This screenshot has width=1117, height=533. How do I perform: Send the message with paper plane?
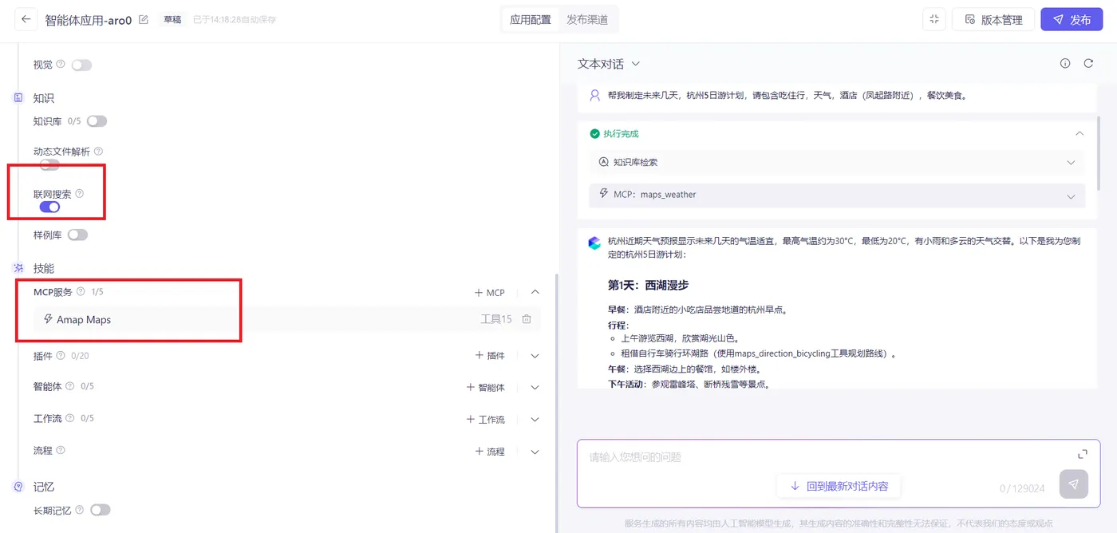[x=1074, y=484]
